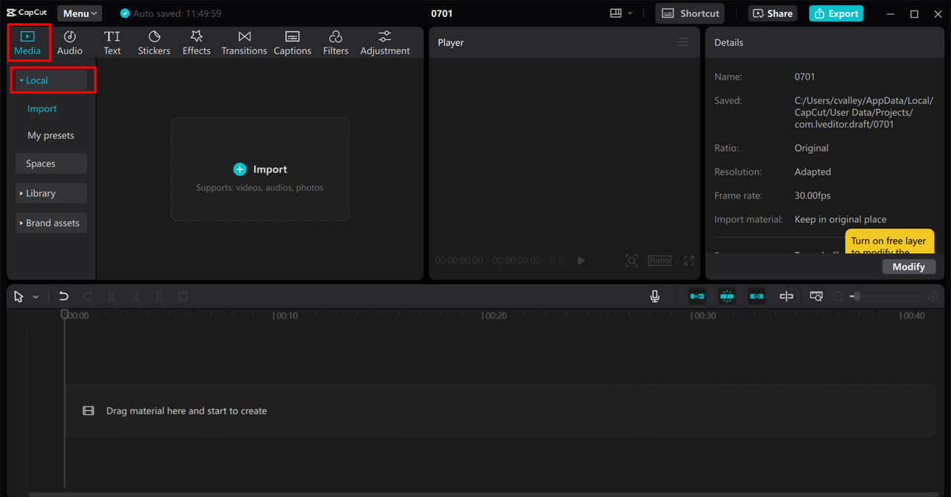Screen dimensions: 951x497
Task: Click the saved path value in Details
Action: pos(863,112)
